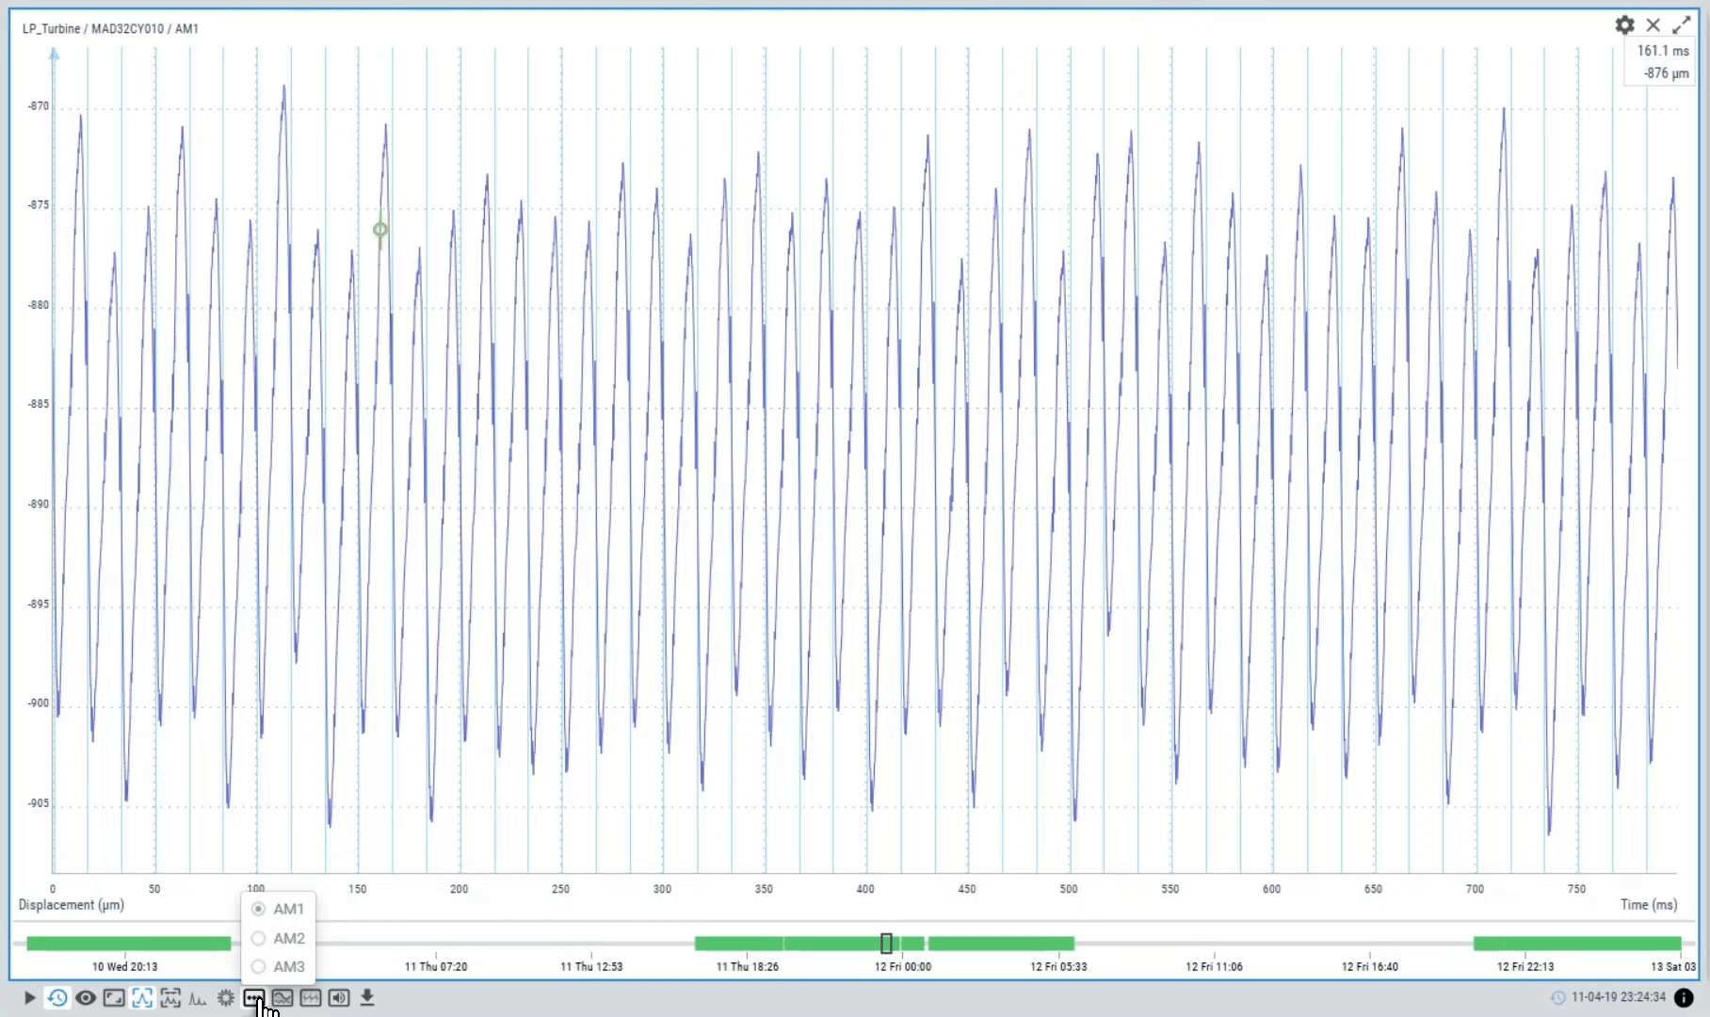
Task: Click the info icon at bottom right
Action: coord(1685,996)
